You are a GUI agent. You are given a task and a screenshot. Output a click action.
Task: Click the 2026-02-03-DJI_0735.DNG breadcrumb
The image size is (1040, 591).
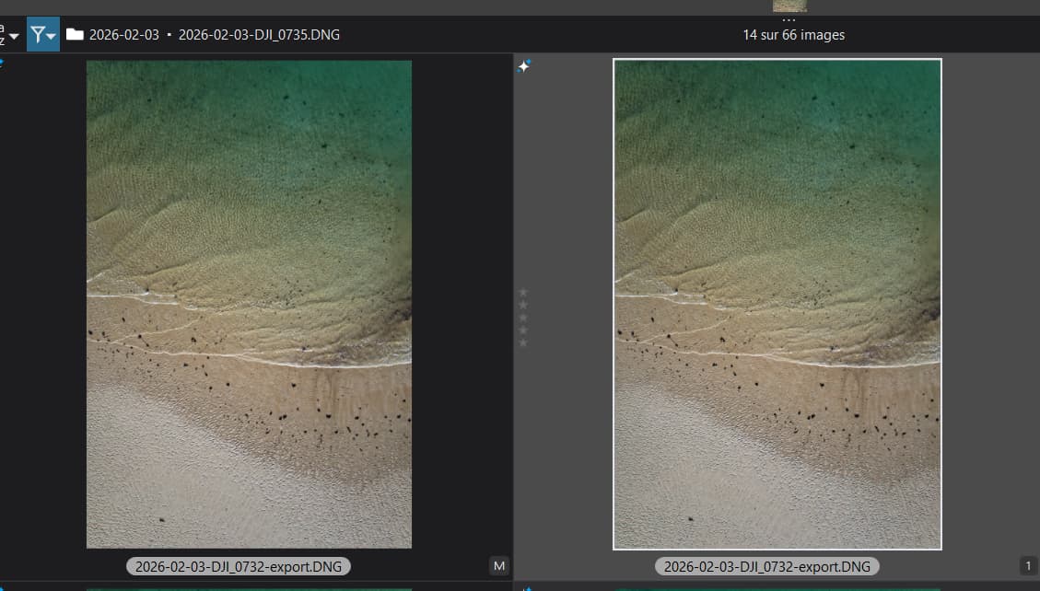[259, 35]
